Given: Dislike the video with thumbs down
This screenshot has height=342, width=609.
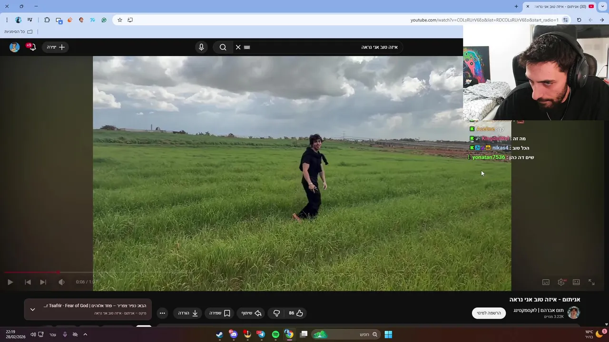Looking at the screenshot, I should tap(277, 313).
